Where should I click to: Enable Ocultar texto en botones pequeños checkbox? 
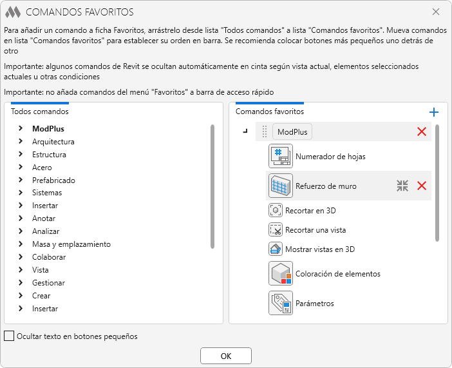[x=9, y=336]
